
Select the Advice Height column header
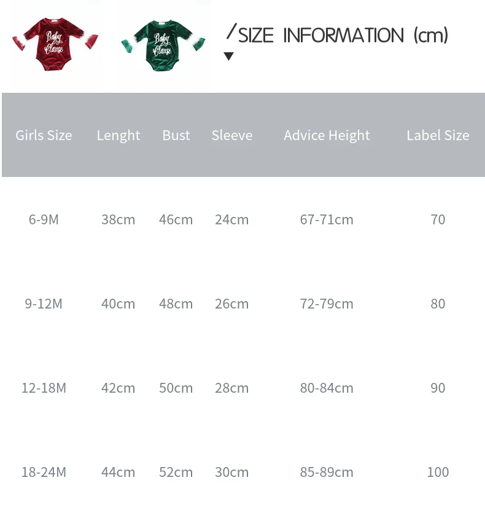tap(327, 135)
